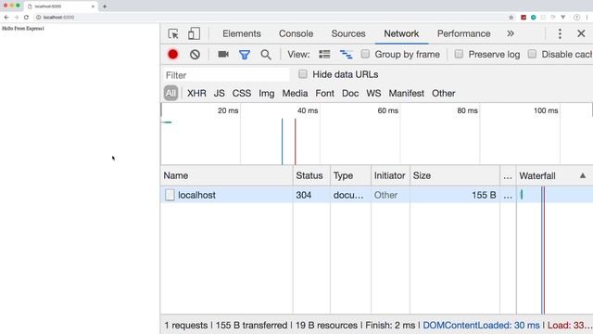
Task: Filter requests by Other type
Action: click(444, 93)
